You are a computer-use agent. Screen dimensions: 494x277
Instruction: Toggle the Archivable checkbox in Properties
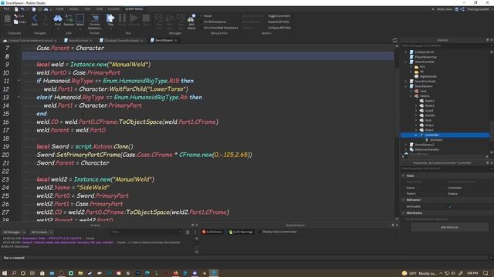[x=450, y=206]
